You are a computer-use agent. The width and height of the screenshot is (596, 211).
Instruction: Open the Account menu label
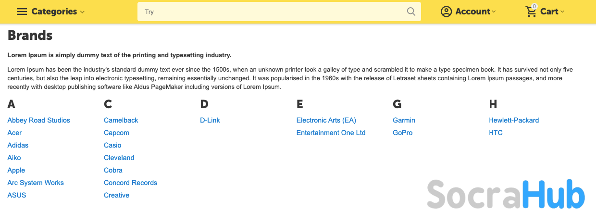click(x=472, y=12)
